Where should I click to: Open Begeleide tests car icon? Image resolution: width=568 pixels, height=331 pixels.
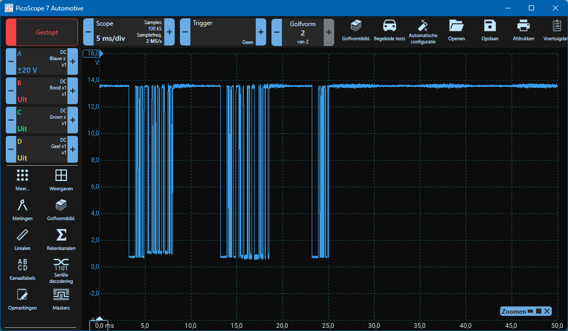(x=389, y=30)
